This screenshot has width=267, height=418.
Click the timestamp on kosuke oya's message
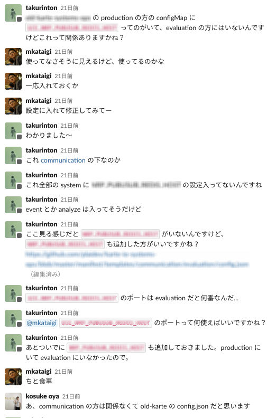[71, 396]
